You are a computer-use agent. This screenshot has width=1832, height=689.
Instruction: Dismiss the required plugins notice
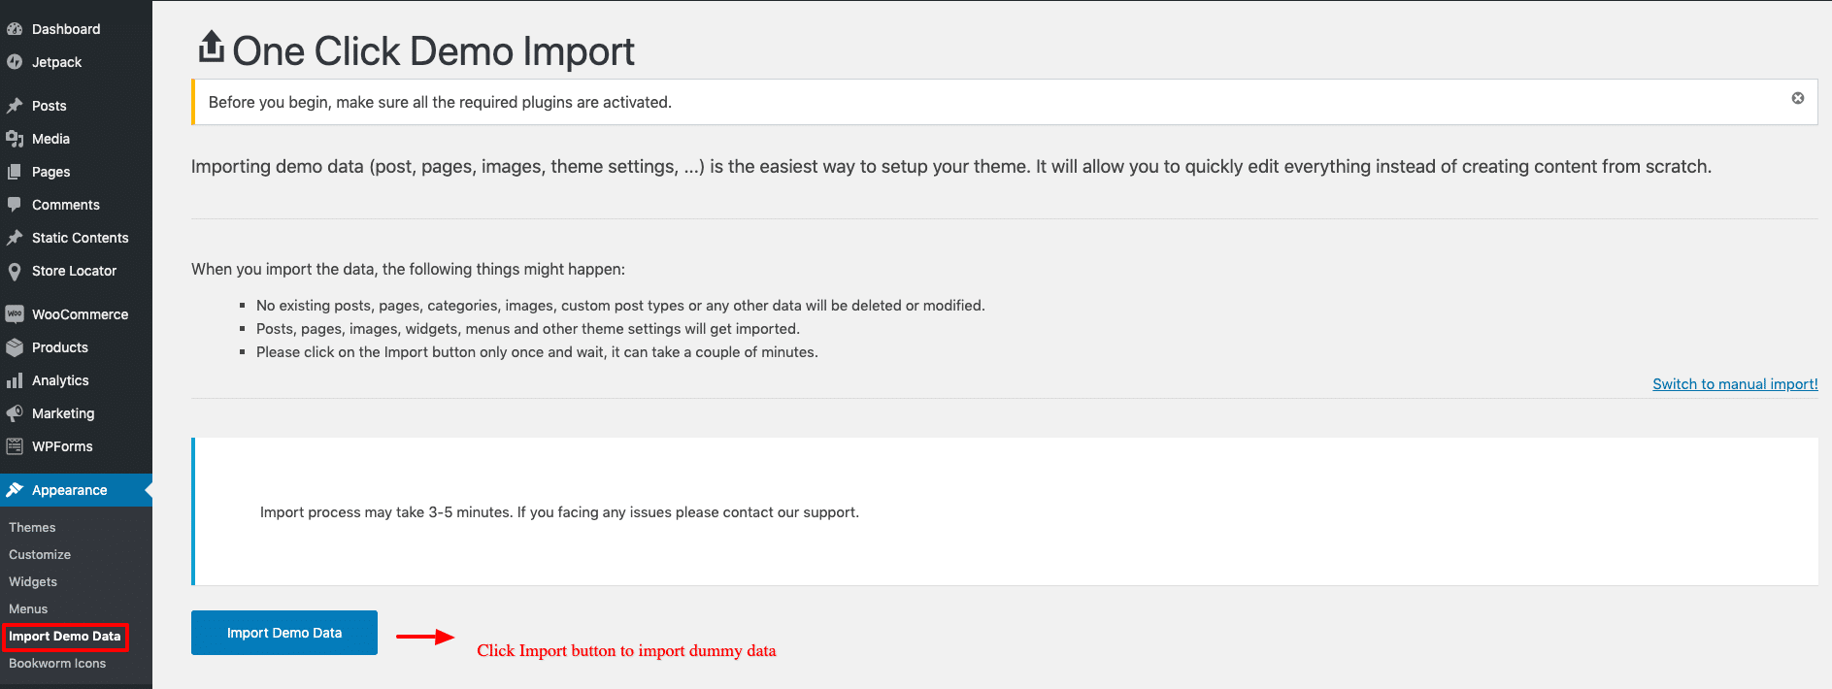coord(1798,98)
